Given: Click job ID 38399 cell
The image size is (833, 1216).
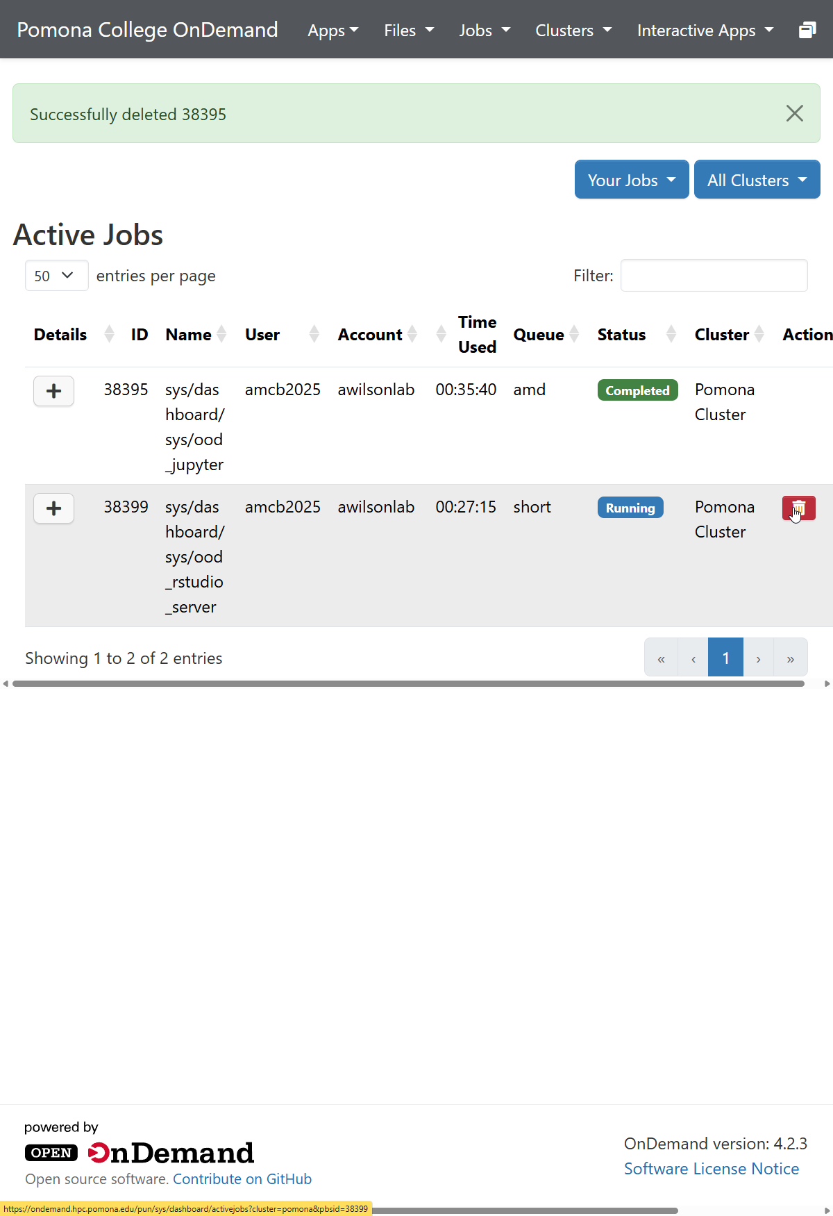Looking at the screenshot, I should click(x=126, y=507).
